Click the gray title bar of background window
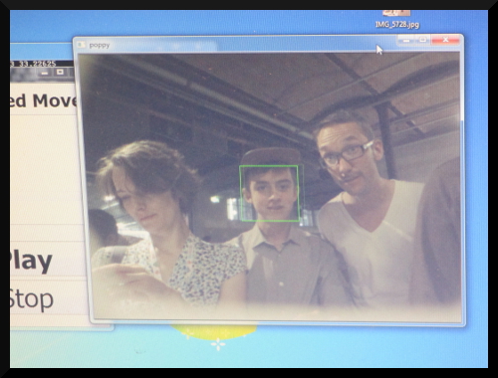This screenshot has height=378, width=498. [x=42, y=72]
